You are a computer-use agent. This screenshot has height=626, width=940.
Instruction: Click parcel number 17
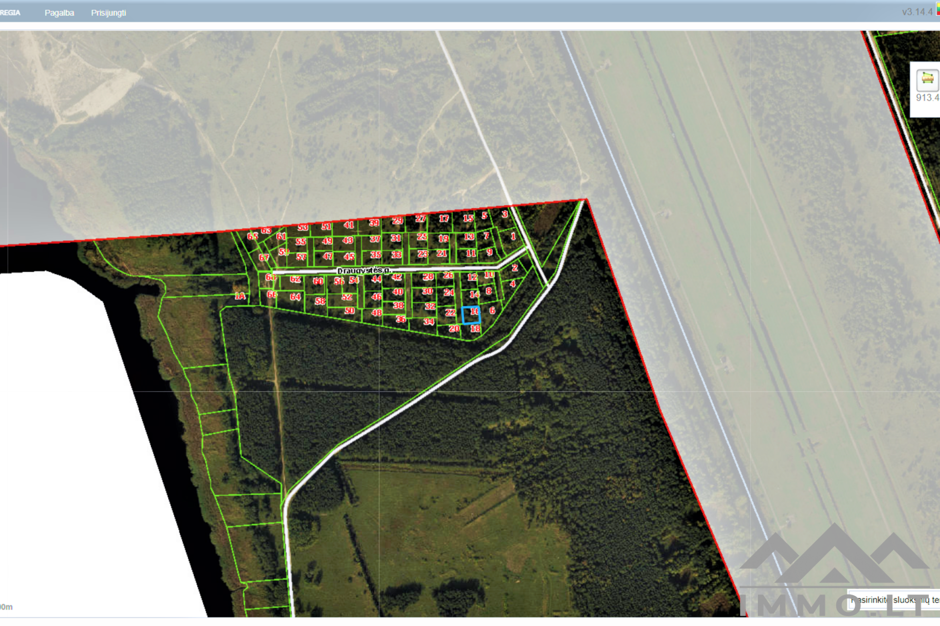click(444, 219)
